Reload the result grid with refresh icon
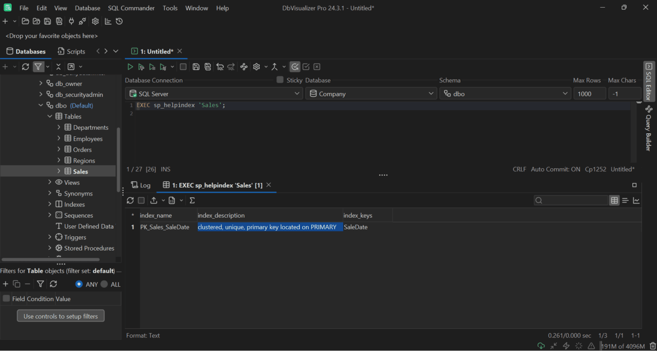The width and height of the screenshot is (657, 351). 130,200
